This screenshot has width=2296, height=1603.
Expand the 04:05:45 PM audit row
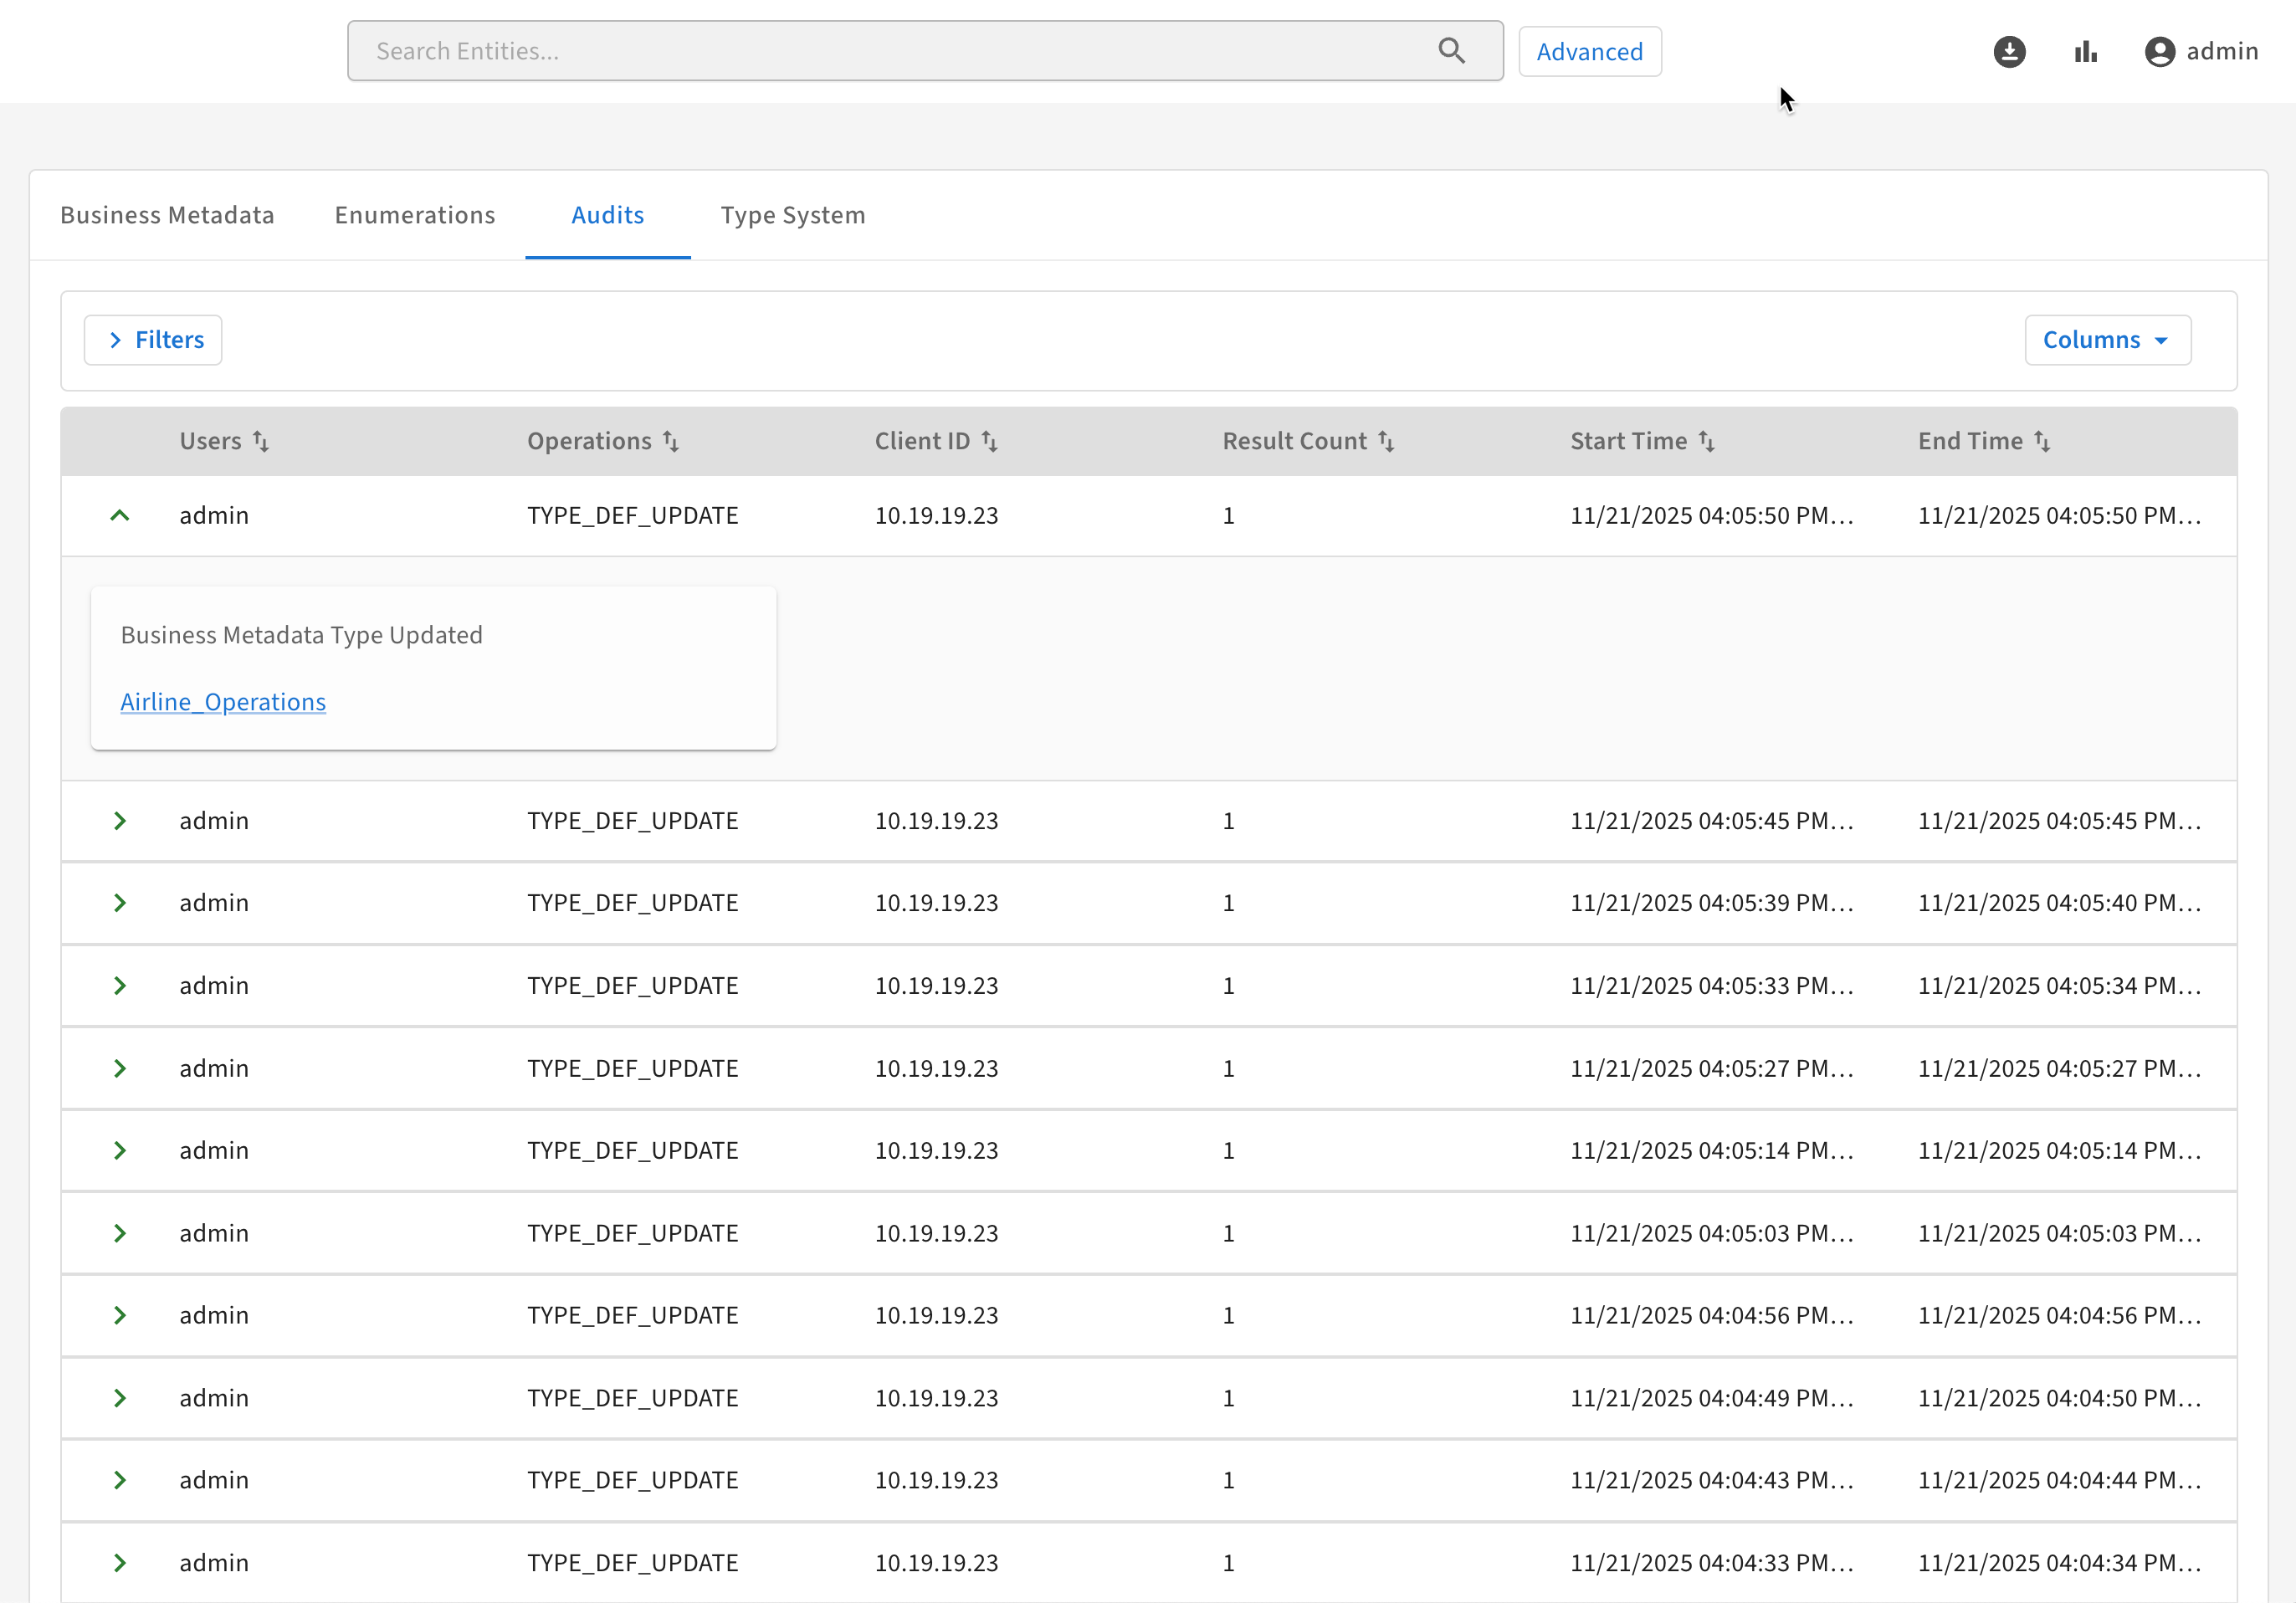pos(120,821)
